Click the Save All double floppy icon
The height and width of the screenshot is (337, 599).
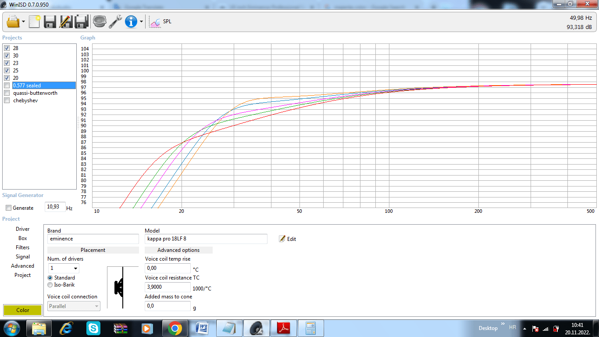click(82, 22)
